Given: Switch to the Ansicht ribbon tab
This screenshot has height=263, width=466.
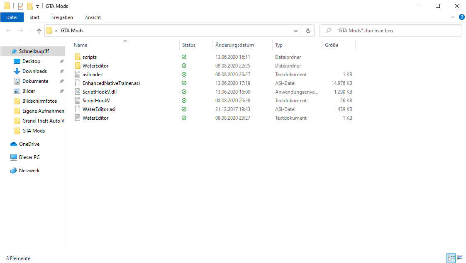Looking at the screenshot, I should click(93, 17).
